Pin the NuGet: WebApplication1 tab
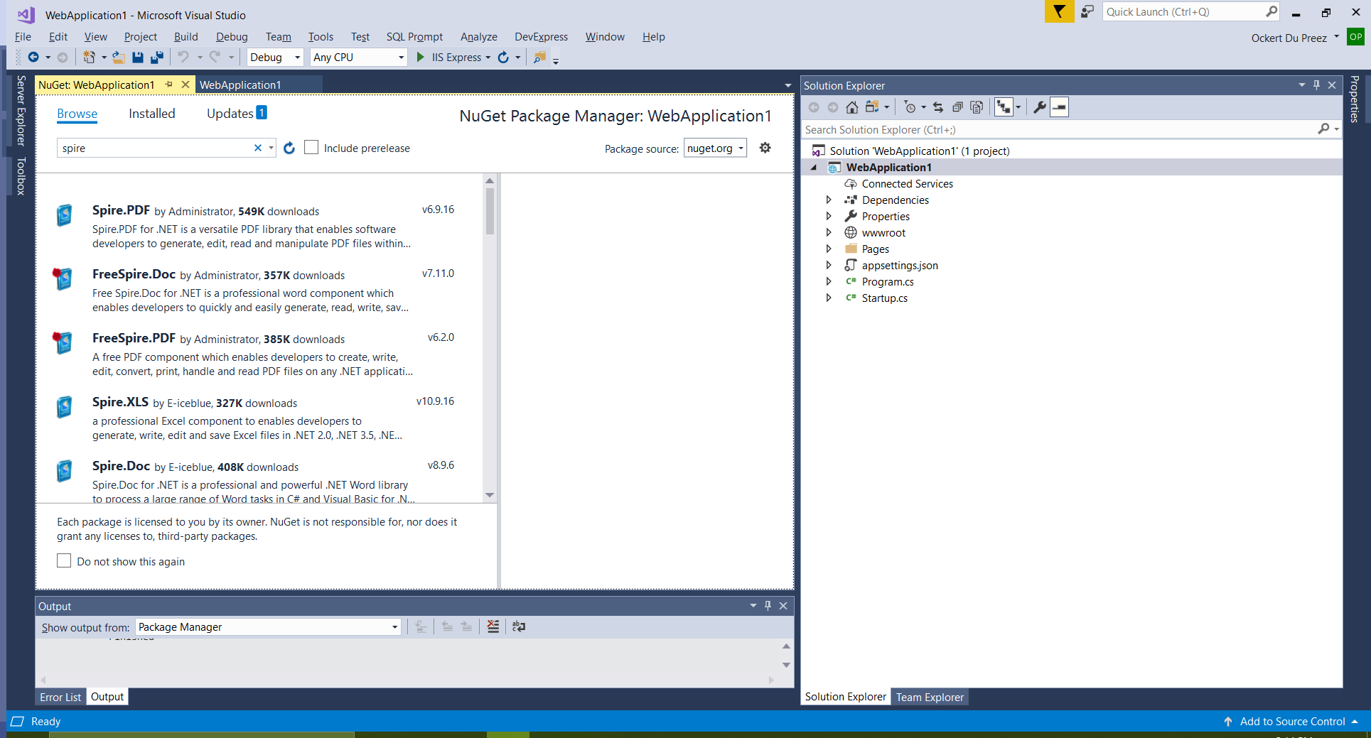 (169, 85)
